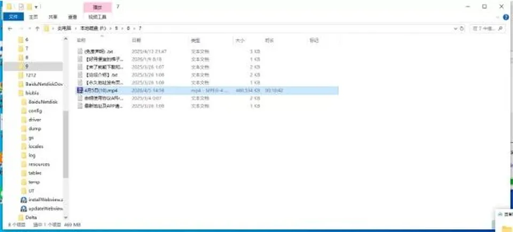This screenshot has height=232, width=513.
Task: Go back using the Back arrow
Action: point(10,29)
